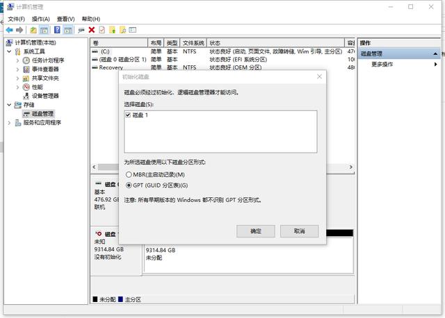This screenshot has height=318, width=445.
Task: Toggle the Show/Hide Console Tree icon
Action: pyautogui.click(x=44, y=30)
